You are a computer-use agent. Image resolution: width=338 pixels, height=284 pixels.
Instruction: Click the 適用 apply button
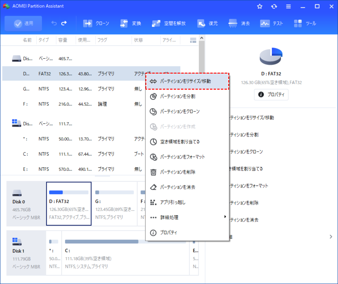pyautogui.click(x=24, y=24)
